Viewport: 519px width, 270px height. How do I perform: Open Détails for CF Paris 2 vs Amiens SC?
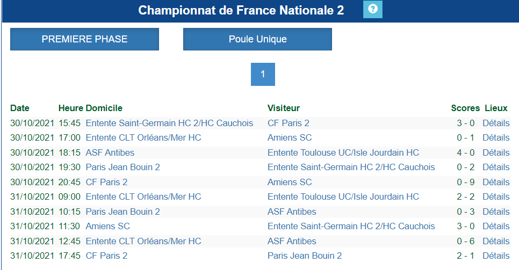(496, 182)
